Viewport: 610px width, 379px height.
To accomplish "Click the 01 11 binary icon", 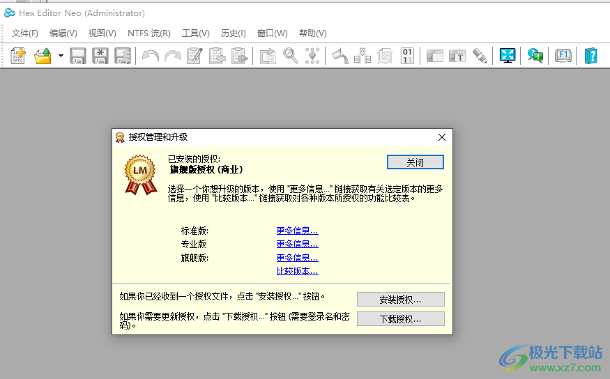I will (x=407, y=56).
